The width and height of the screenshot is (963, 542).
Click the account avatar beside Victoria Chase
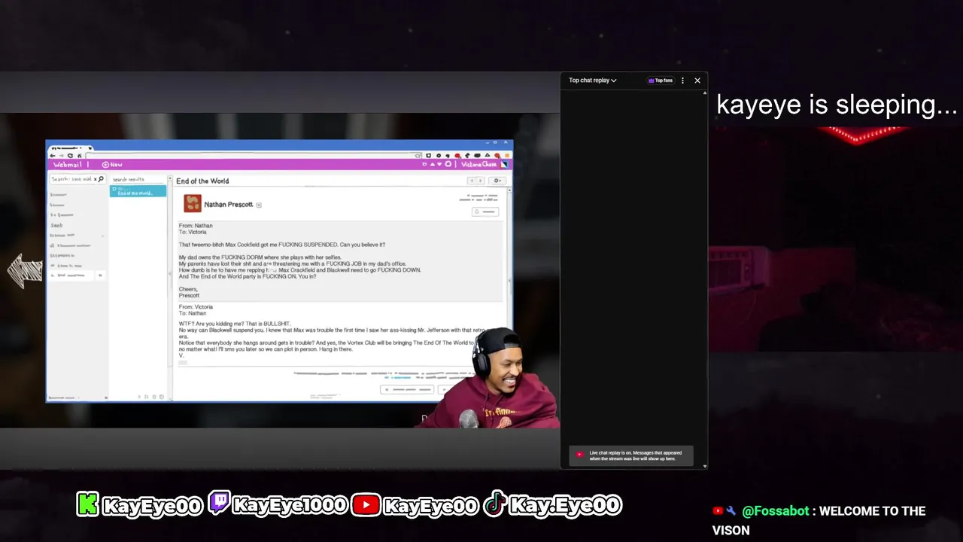pyautogui.click(x=504, y=164)
